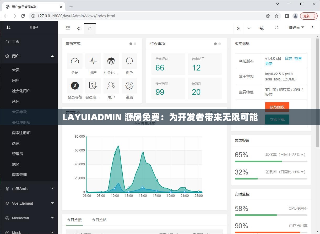
Task: Refresh tabs via the ≡ icon near the tab bar
Action: [x=68, y=28]
